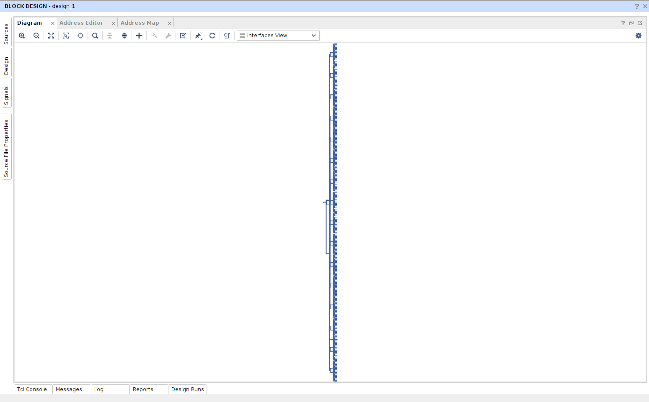Open the diagram search tool
This screenshot has width=649, height=402.
[x=95, y=36]
